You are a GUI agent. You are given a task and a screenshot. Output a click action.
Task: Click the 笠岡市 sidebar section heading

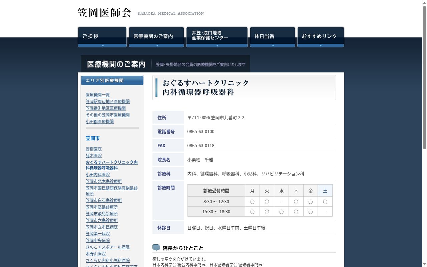click(x=93, y=138)
